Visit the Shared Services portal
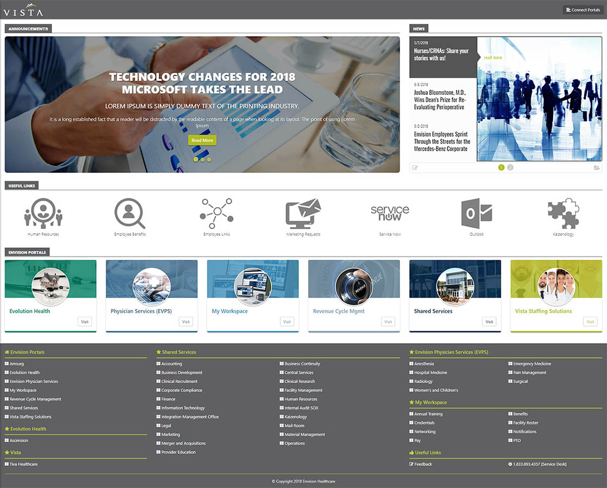Viewport: 607px width, 488px height. [489, 322]
